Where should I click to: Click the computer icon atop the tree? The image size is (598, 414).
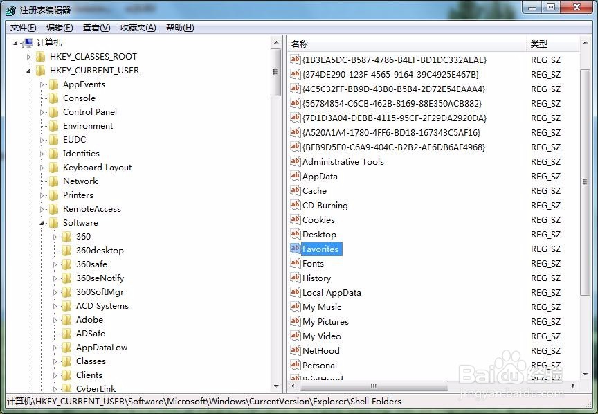[x=28, y=42]
